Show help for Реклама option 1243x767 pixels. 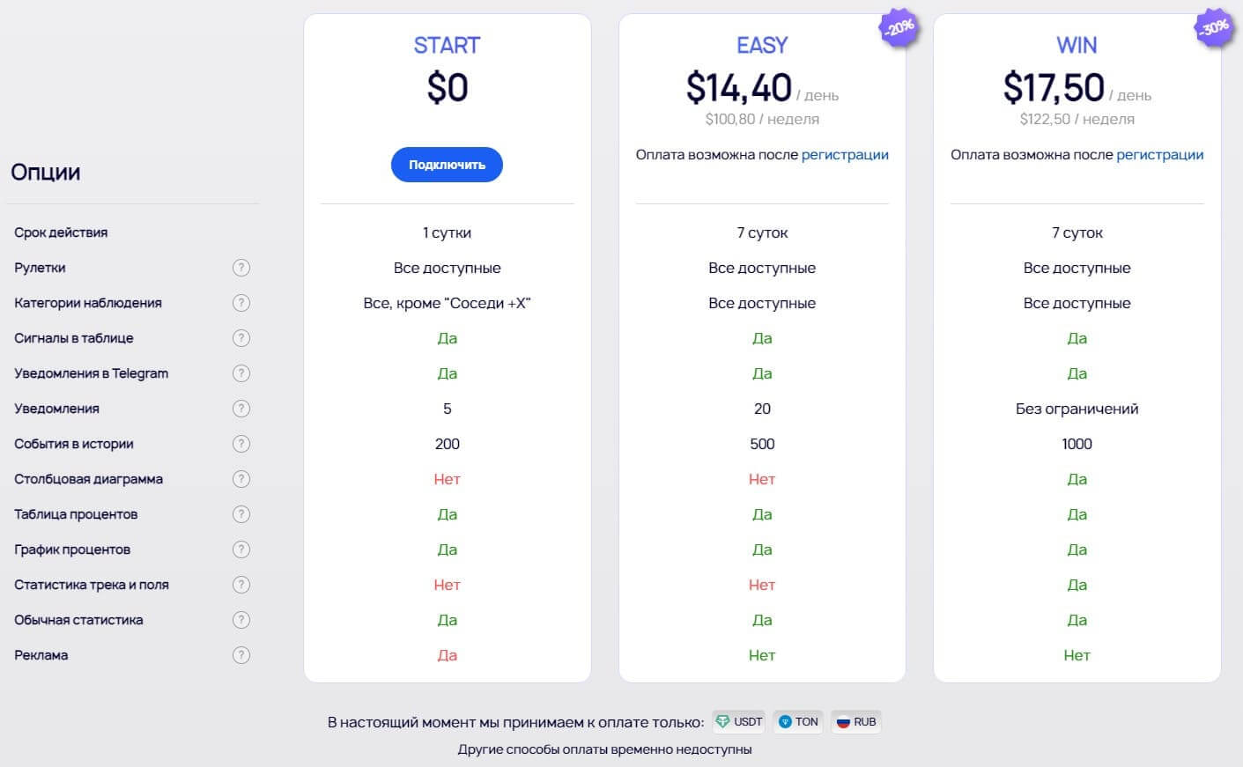(241, 655)
